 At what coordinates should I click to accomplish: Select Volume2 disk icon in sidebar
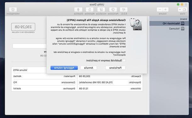pyautogui.click(x=183, y=28)
